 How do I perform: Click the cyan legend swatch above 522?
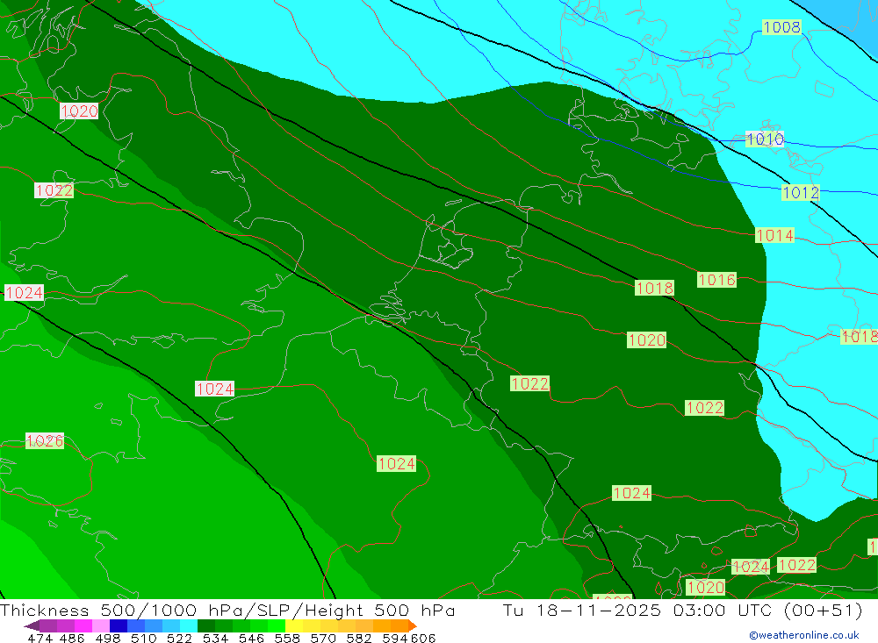(x=189, y=625)
